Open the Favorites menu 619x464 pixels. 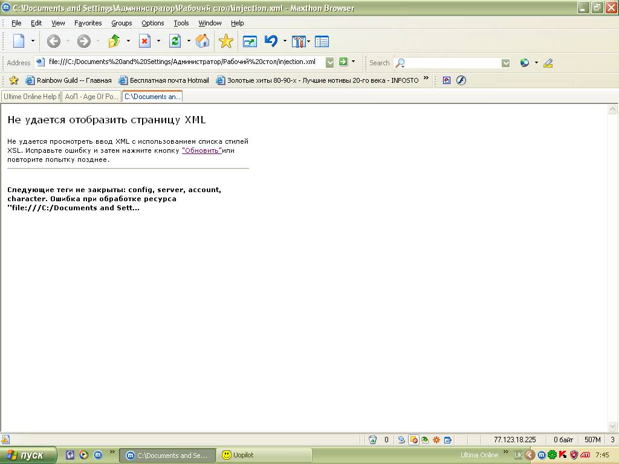(88, 23)
